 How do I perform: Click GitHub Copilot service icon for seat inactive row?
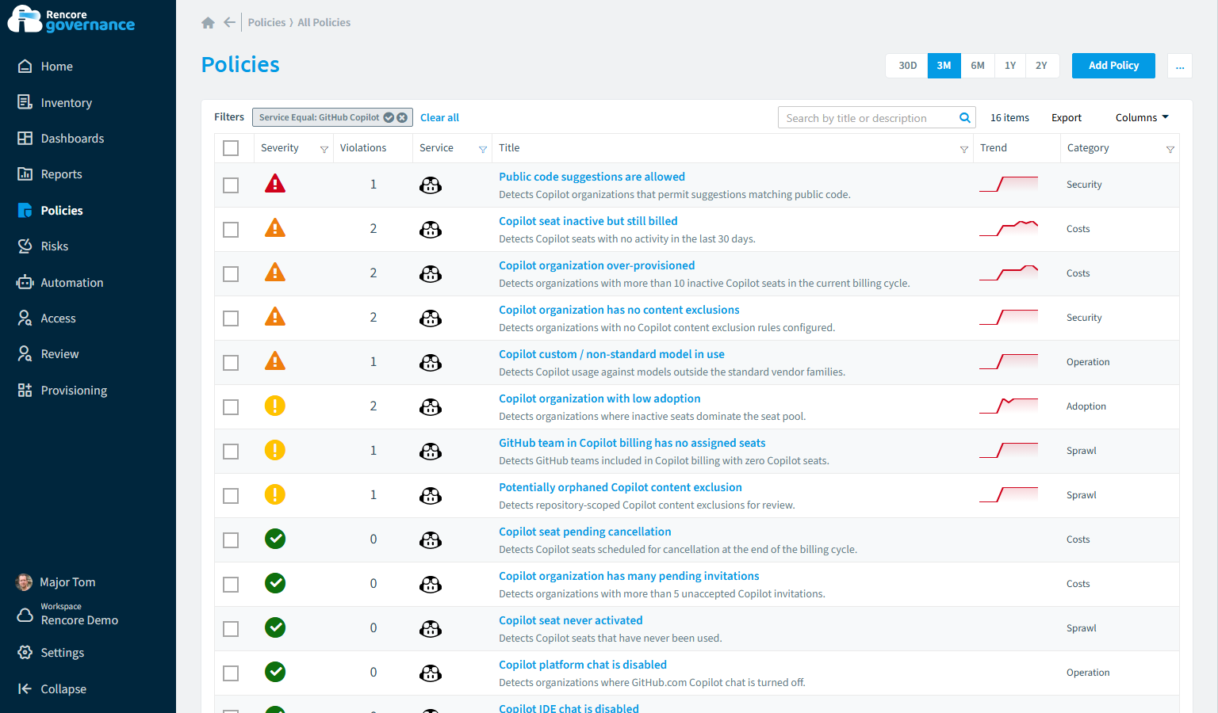[x=431, y=230]
